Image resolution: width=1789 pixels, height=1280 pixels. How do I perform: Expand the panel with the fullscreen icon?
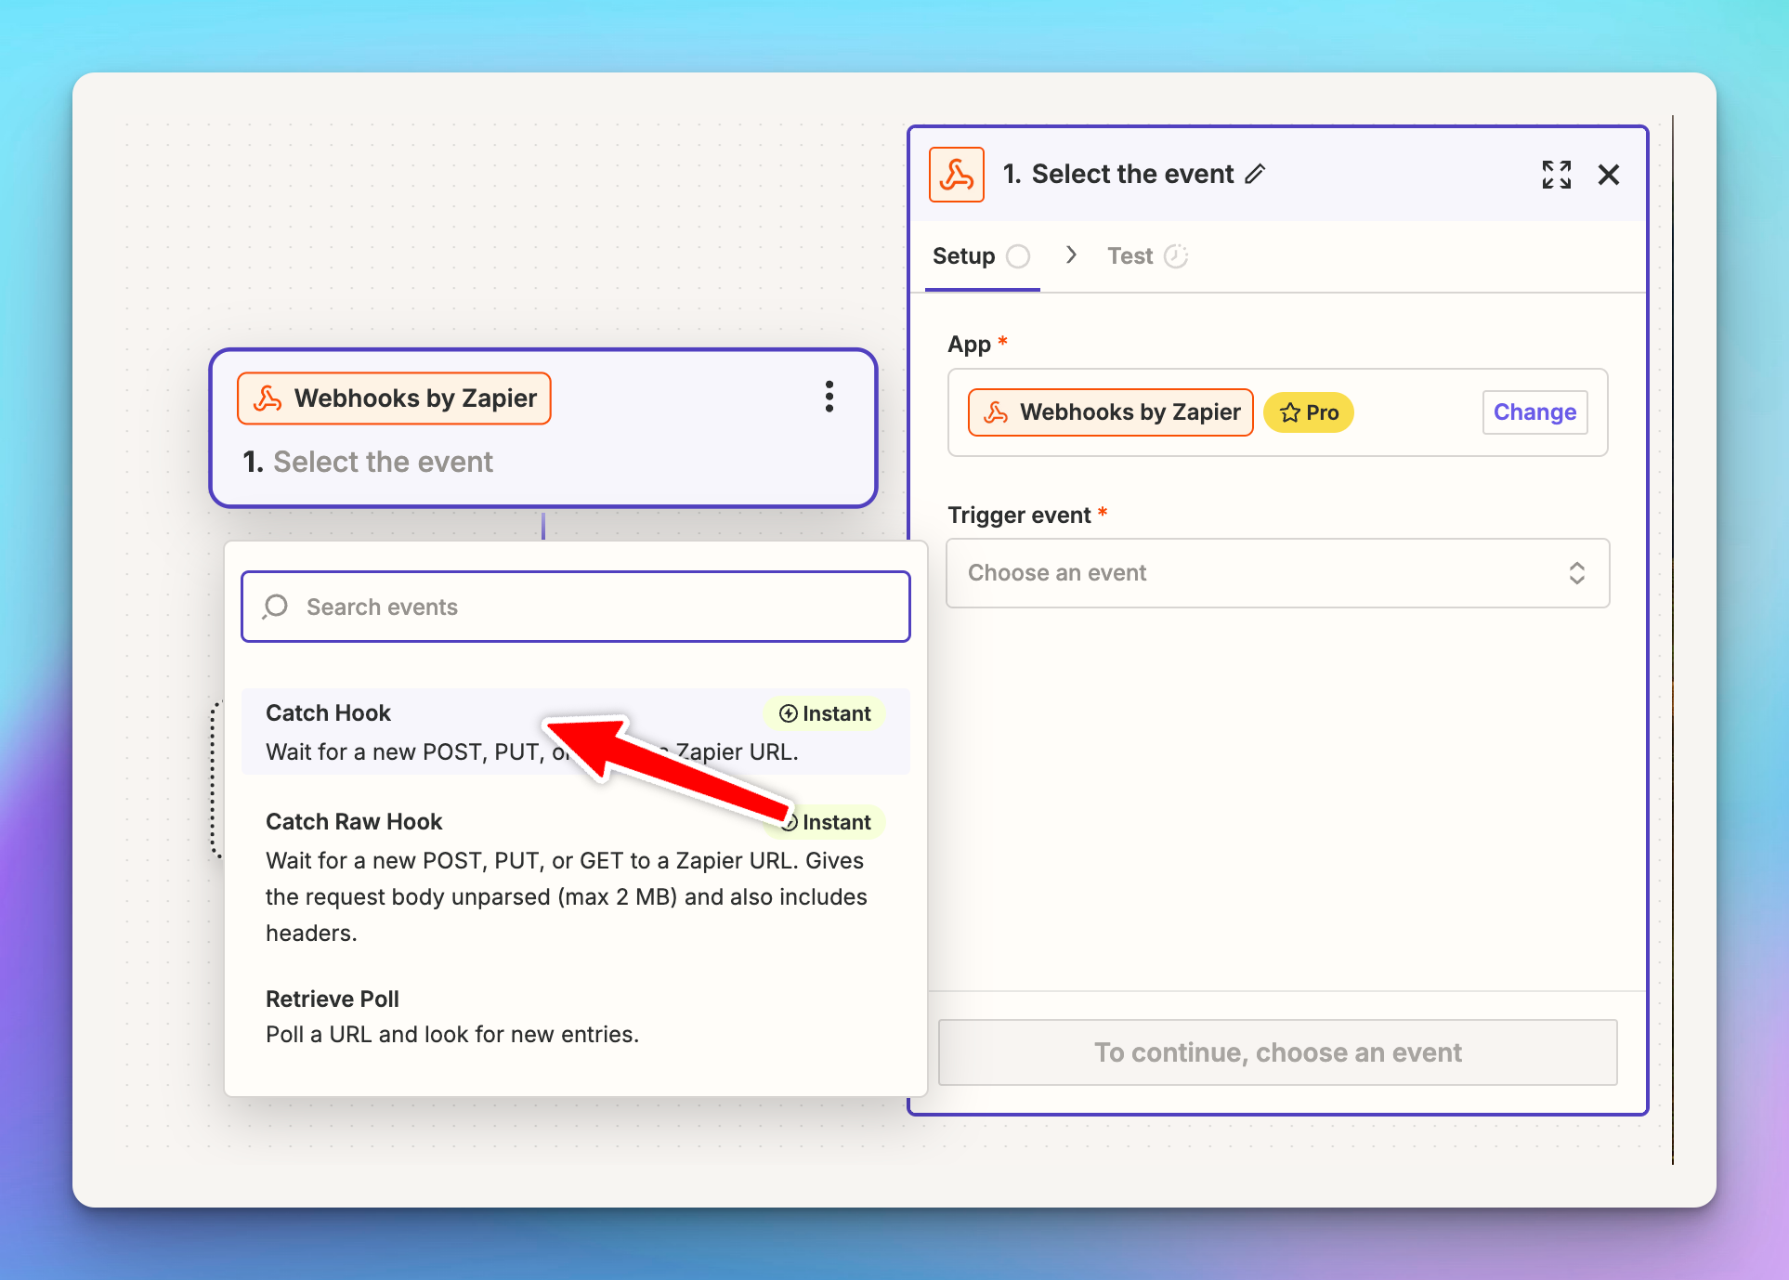tap(1557, 175)
